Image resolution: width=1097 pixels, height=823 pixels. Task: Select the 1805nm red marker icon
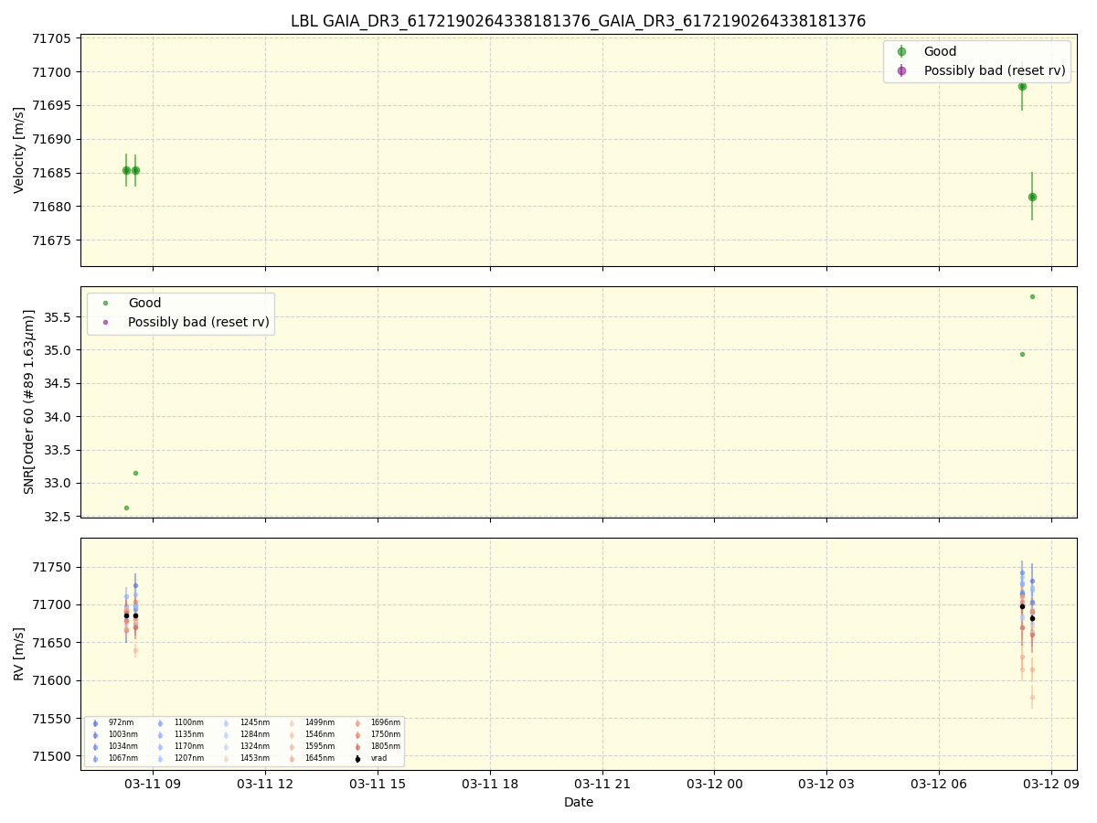coord(357,745)
